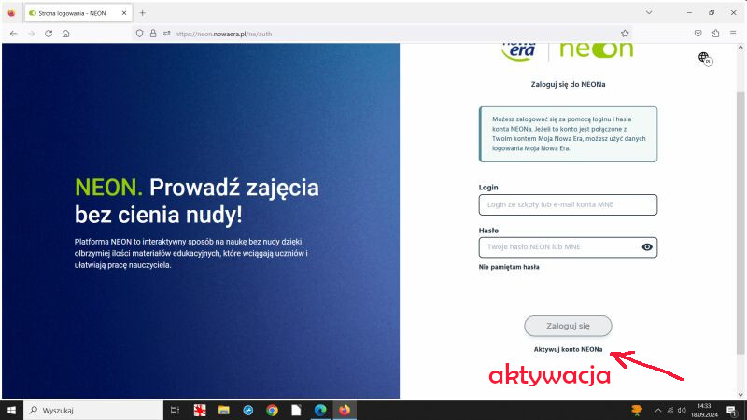This screenshot has width=747, height=420.
Task: Change the page language via the globe icon
Action: click(705, 59)
